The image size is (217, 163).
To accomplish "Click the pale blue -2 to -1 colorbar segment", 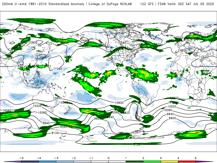I will 82,162.
